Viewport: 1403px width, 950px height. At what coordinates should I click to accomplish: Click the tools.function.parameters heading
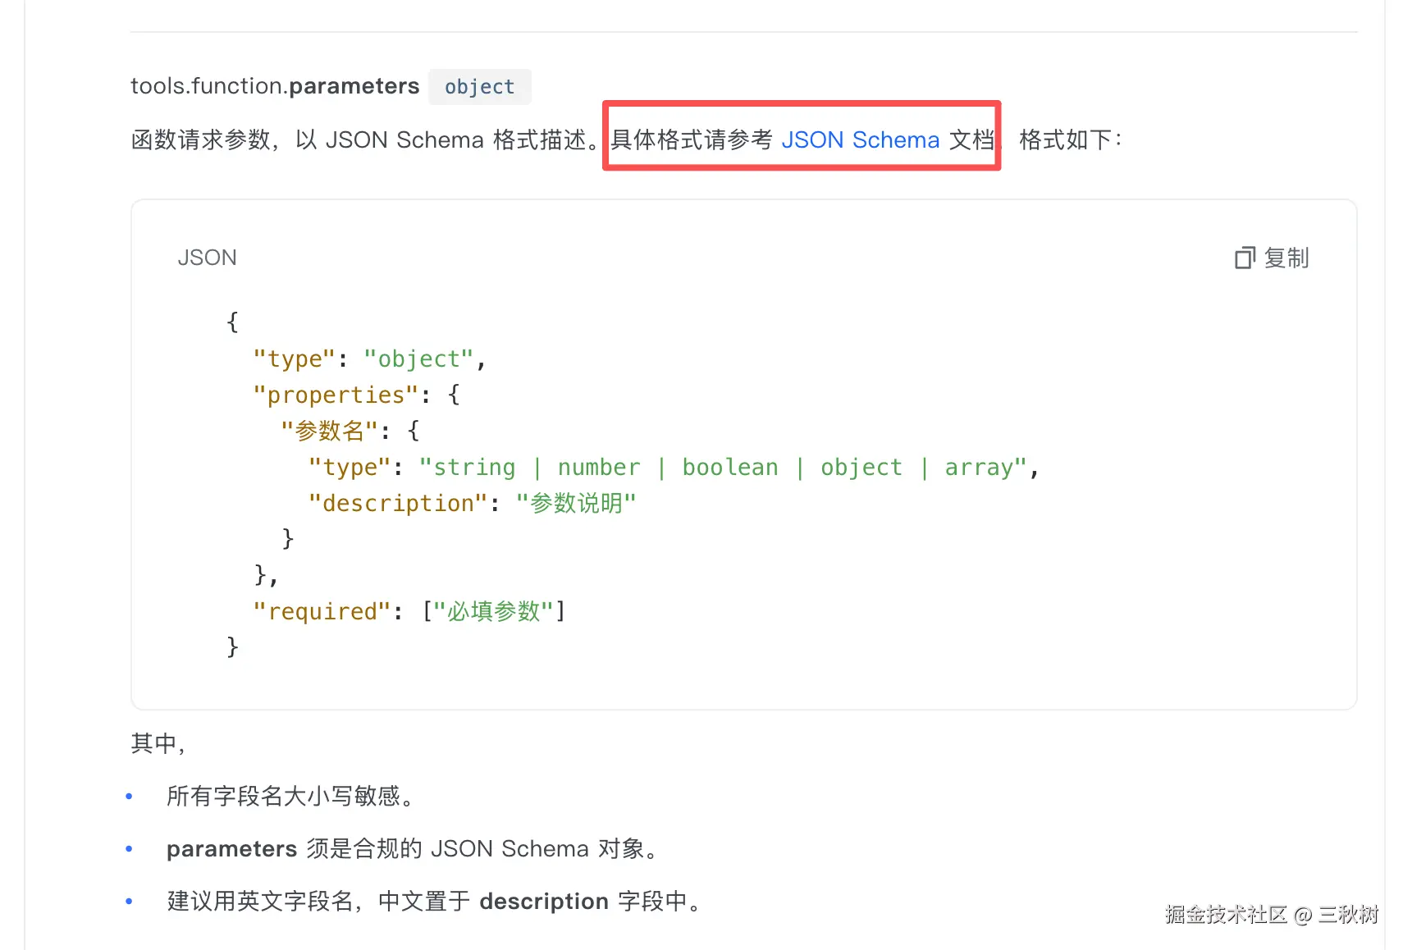click(275, 86)
